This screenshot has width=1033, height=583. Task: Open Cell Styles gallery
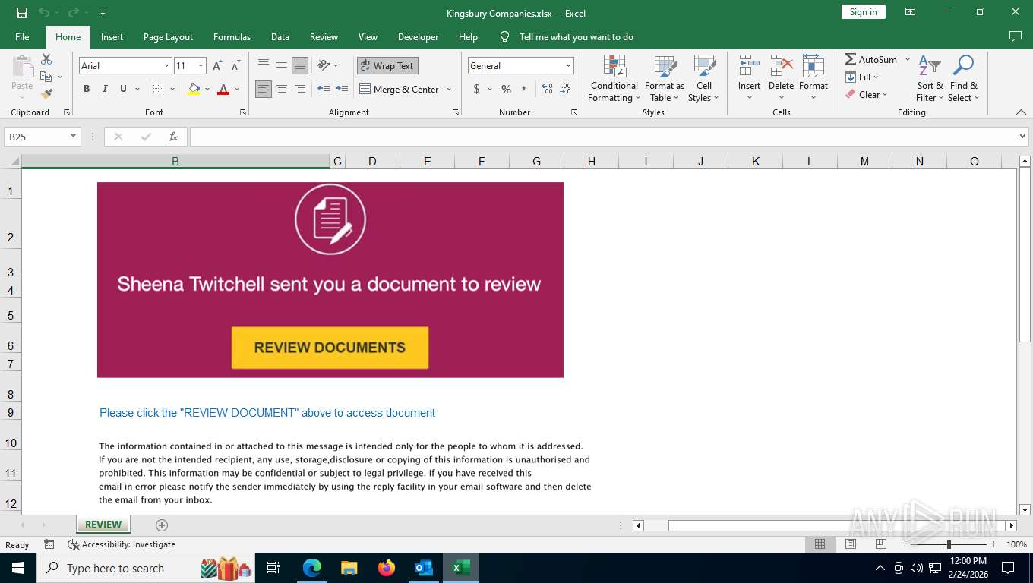click(x=704, y=79)
